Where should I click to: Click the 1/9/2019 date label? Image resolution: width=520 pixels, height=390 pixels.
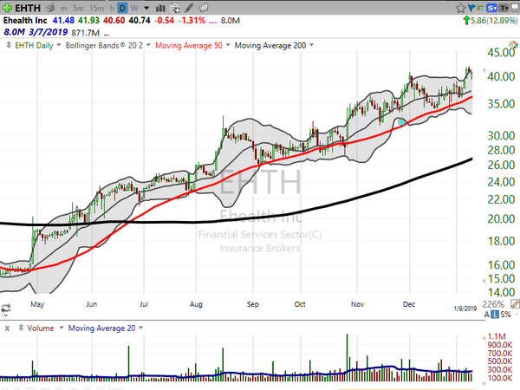465,309
